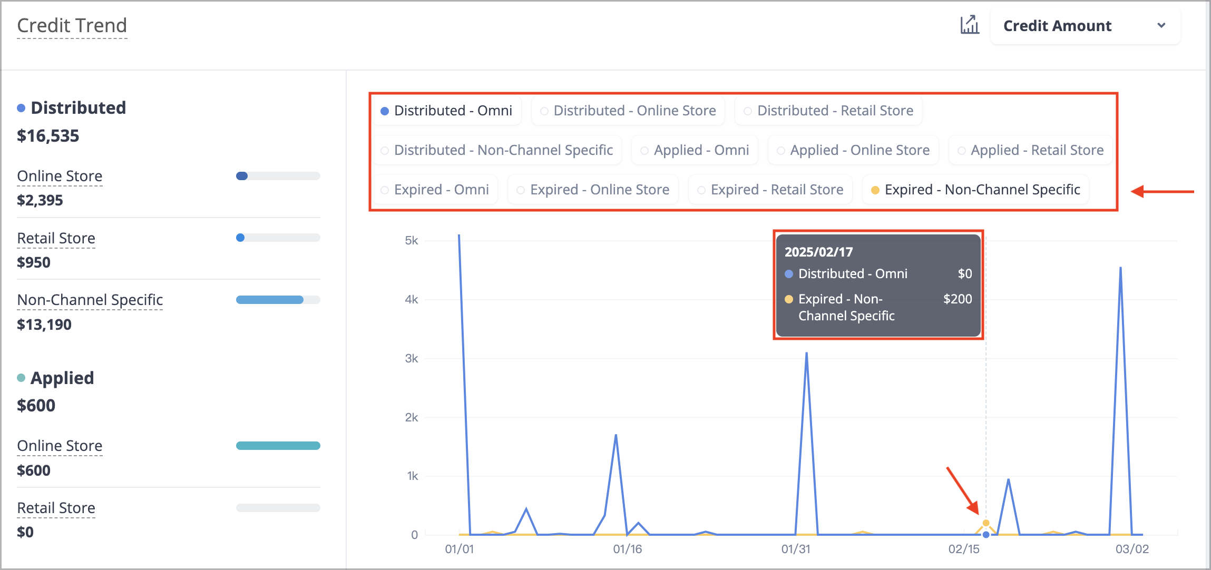Click the $13,190 Non-Channel Specific amount
Screen dimensions: 1211x570
(x=44, y=325)
